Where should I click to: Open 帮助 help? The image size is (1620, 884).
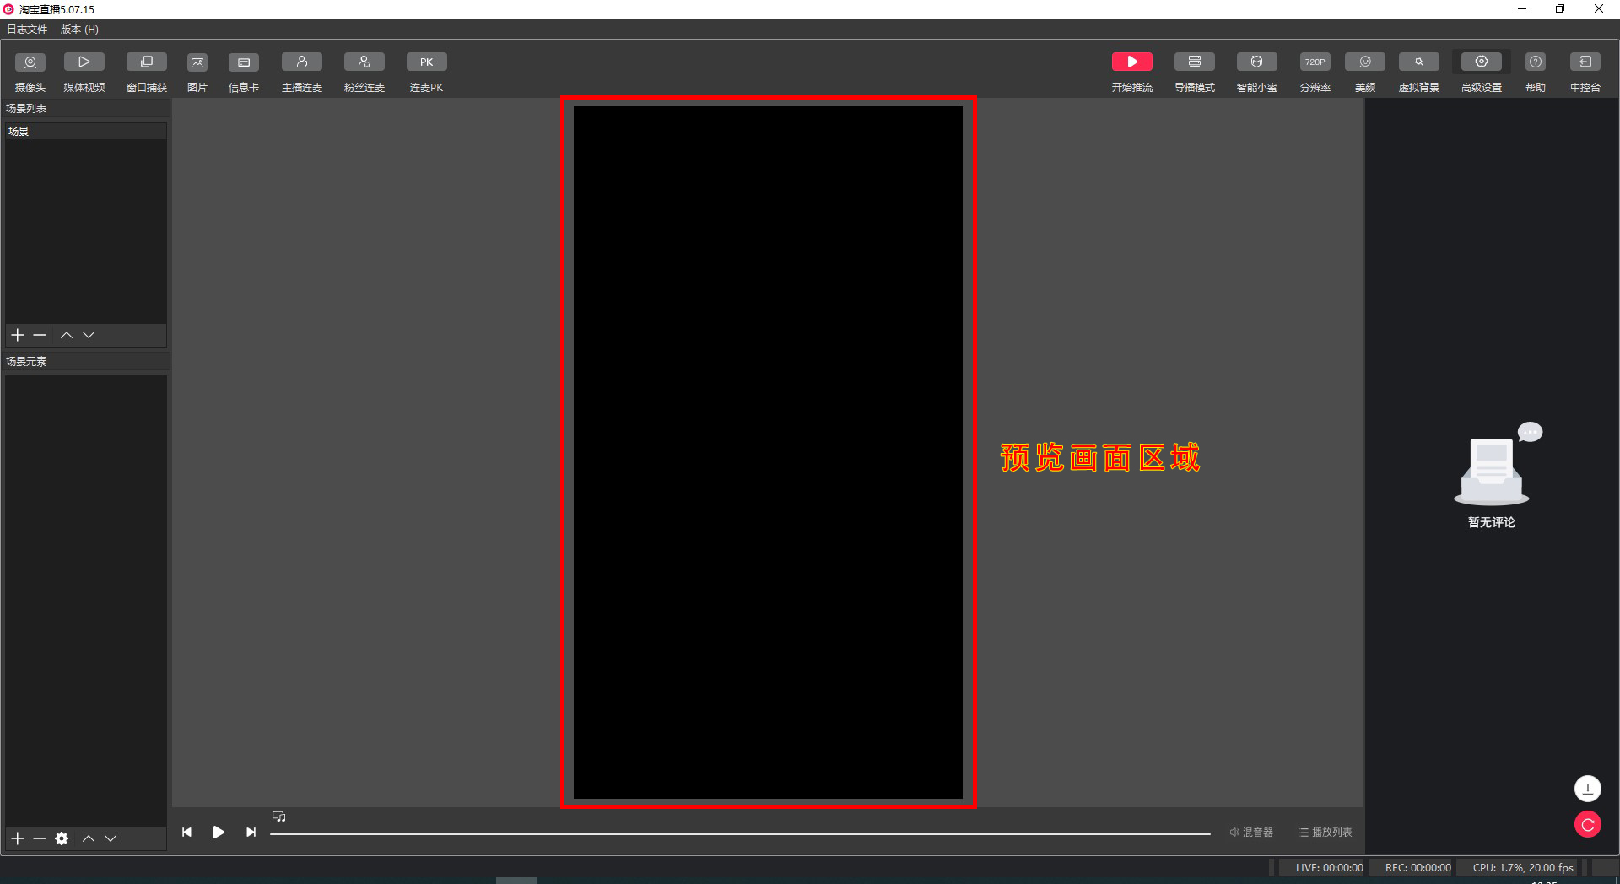1536,72
